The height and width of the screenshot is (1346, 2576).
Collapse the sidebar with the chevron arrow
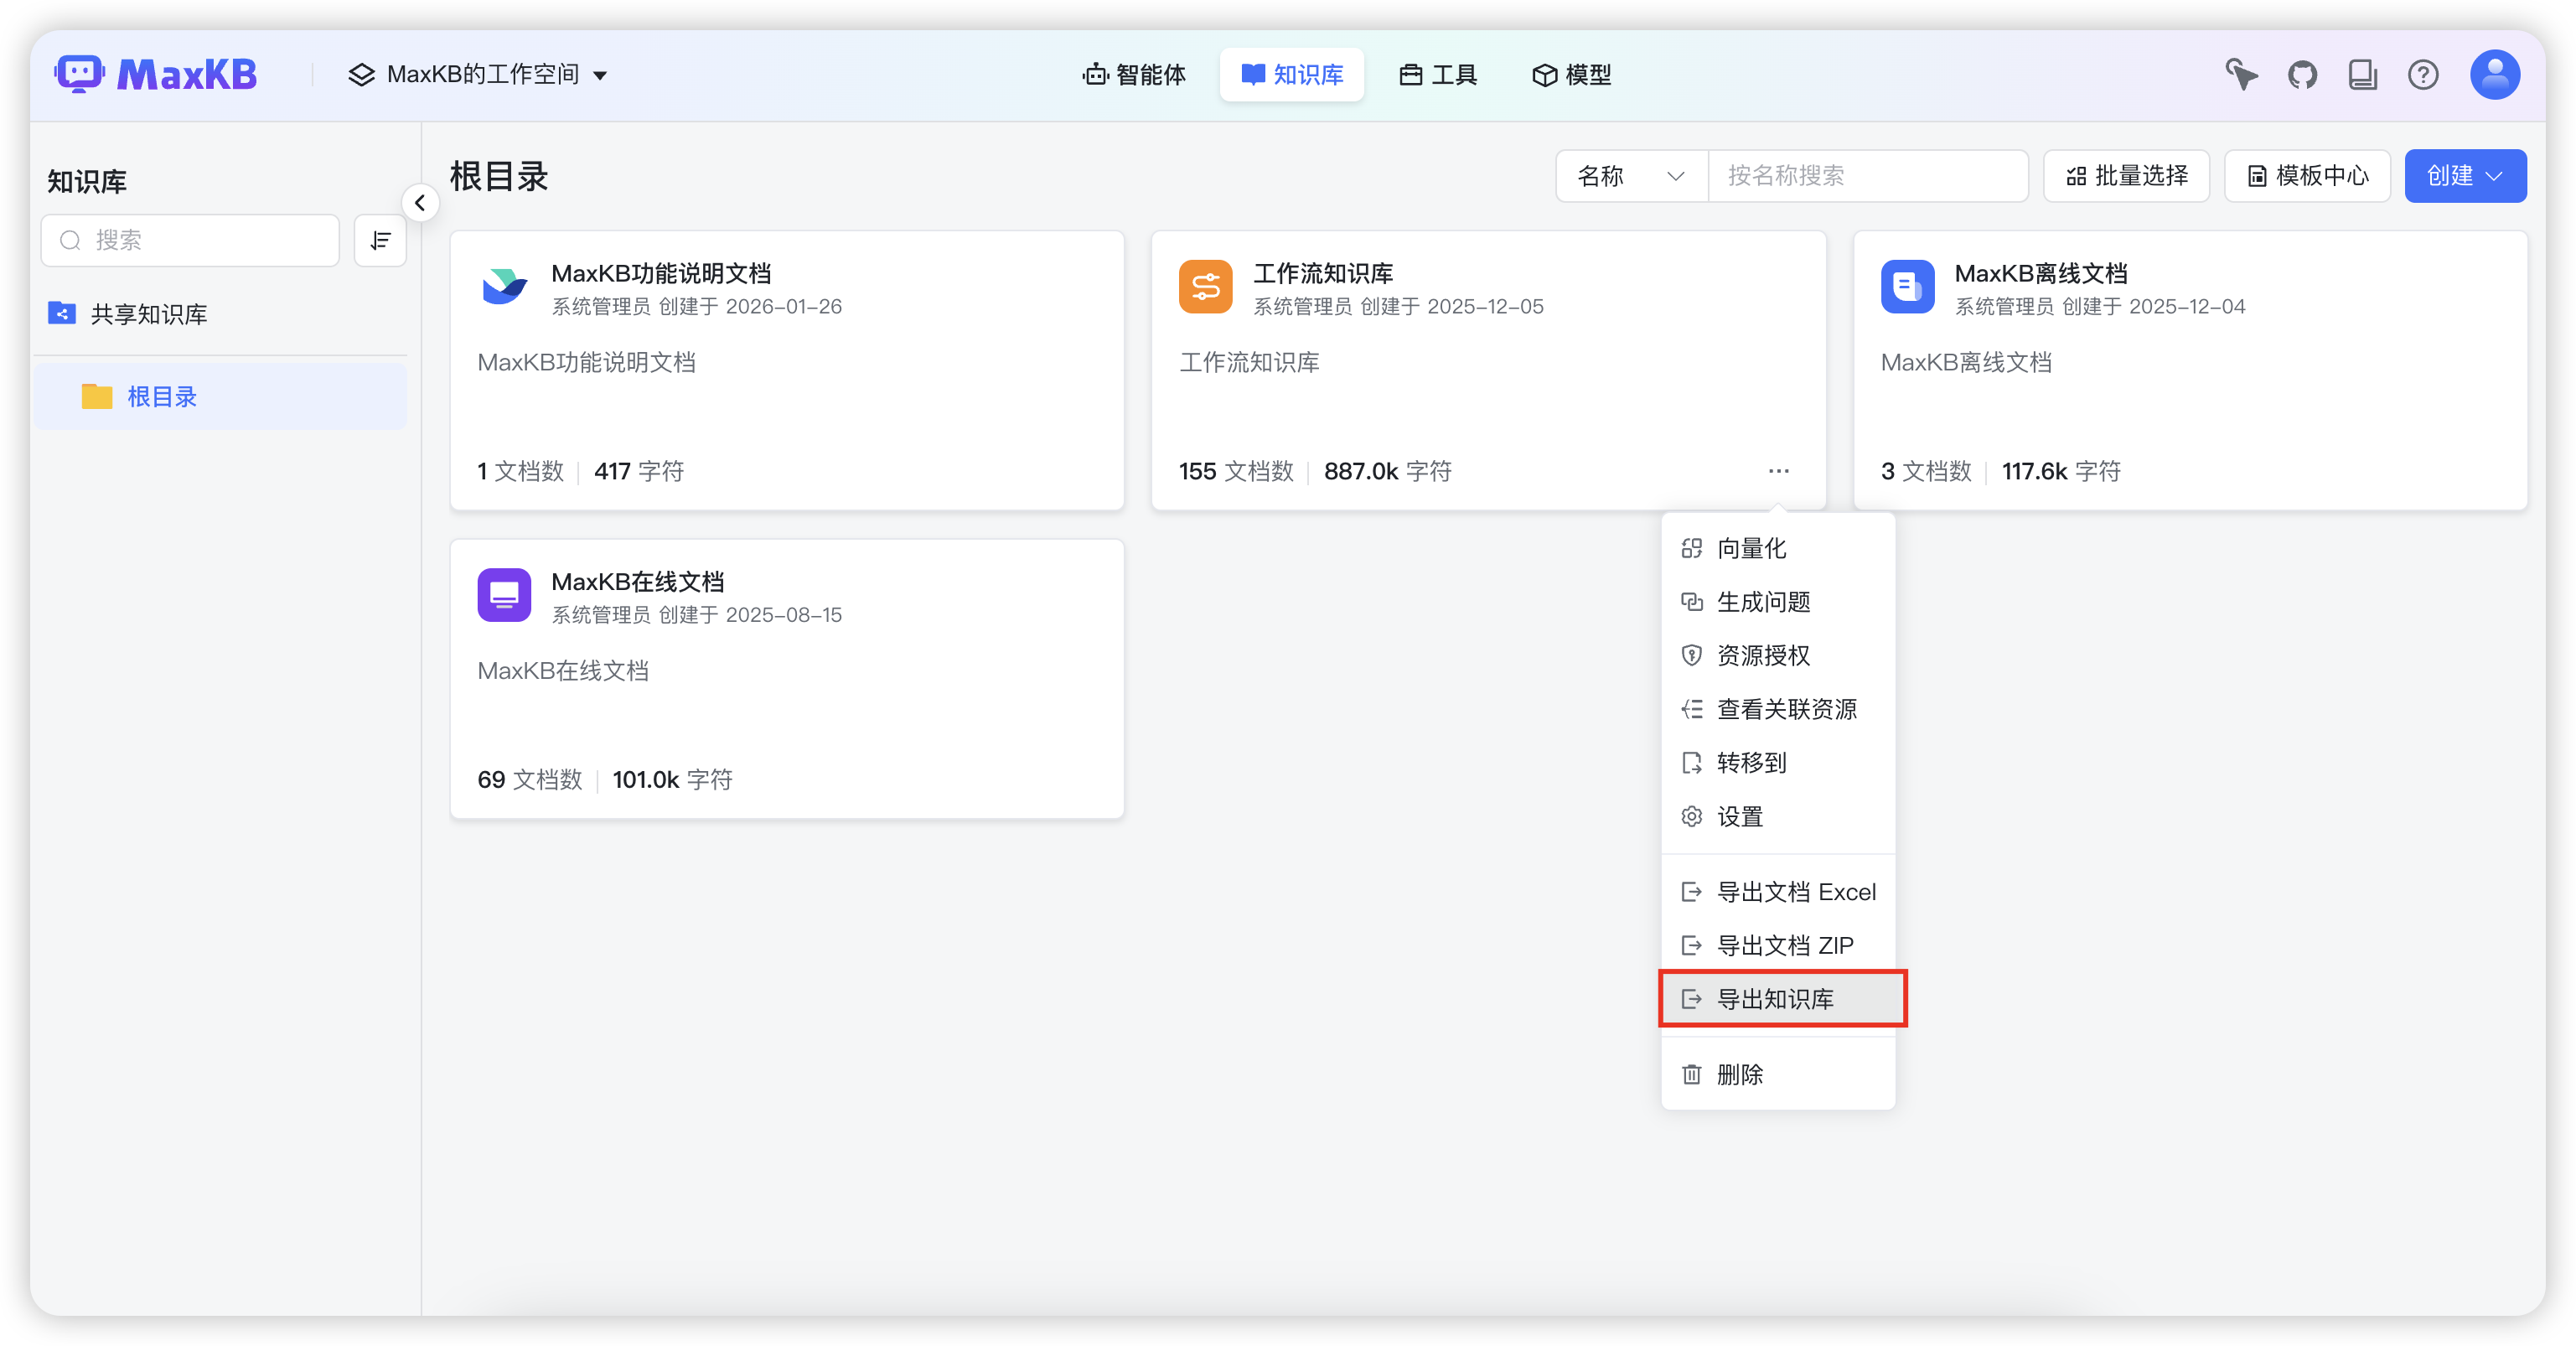click(x=420, y=202)
